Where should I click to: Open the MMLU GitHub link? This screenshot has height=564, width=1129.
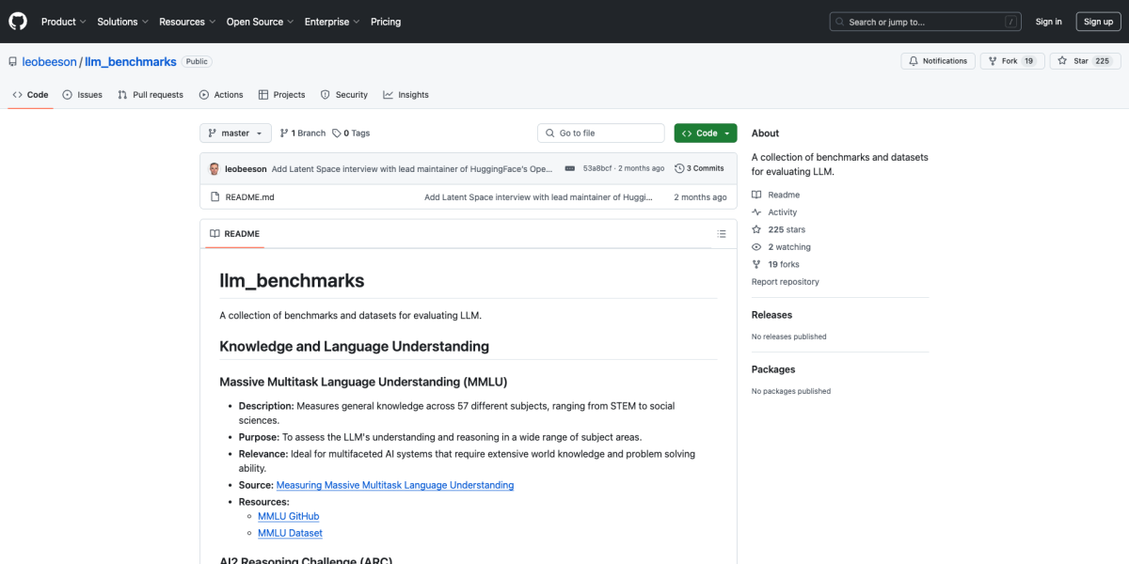(288, 516)
